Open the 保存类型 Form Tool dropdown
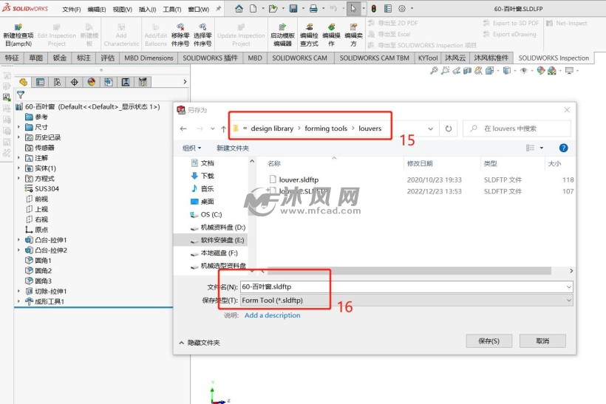 [x=569, y=300]
